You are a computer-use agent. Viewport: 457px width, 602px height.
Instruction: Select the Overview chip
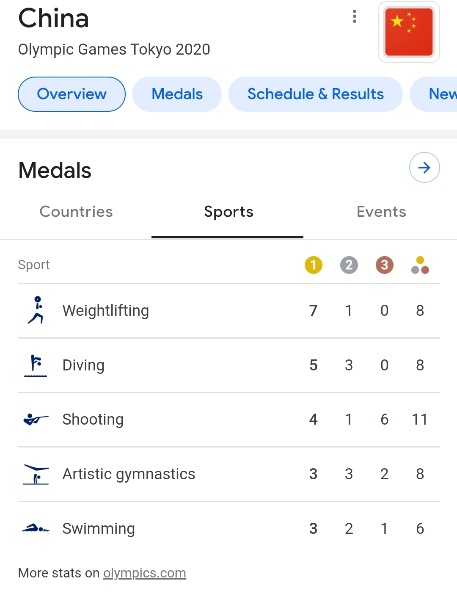coord(72,94)
